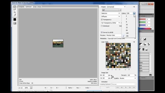Viewport: 165px width, 93px height.
Task: Click the Percent field
Action: 131,75
